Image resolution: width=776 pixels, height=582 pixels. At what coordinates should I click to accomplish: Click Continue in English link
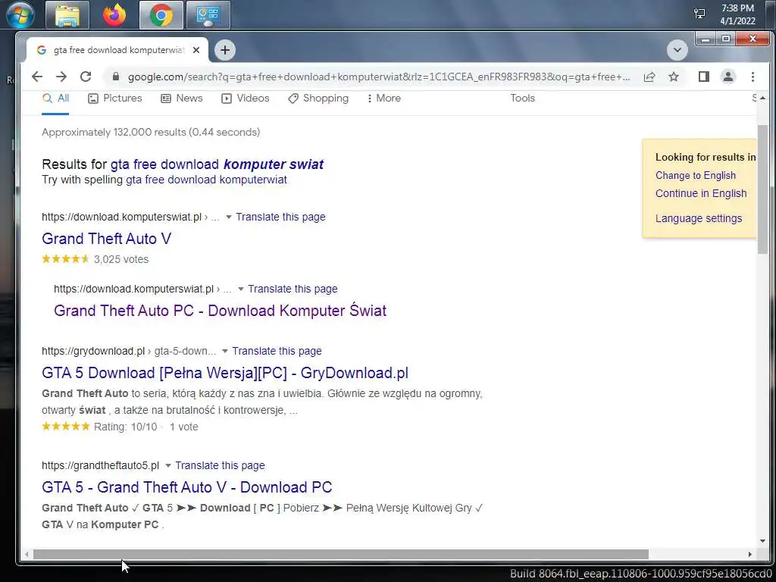[x=701, y=193]
